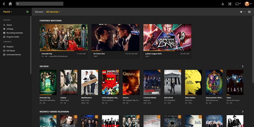This screenshot has width=254, height=127.
Task: Open MythBusters poster
Action: pos(90,82)
